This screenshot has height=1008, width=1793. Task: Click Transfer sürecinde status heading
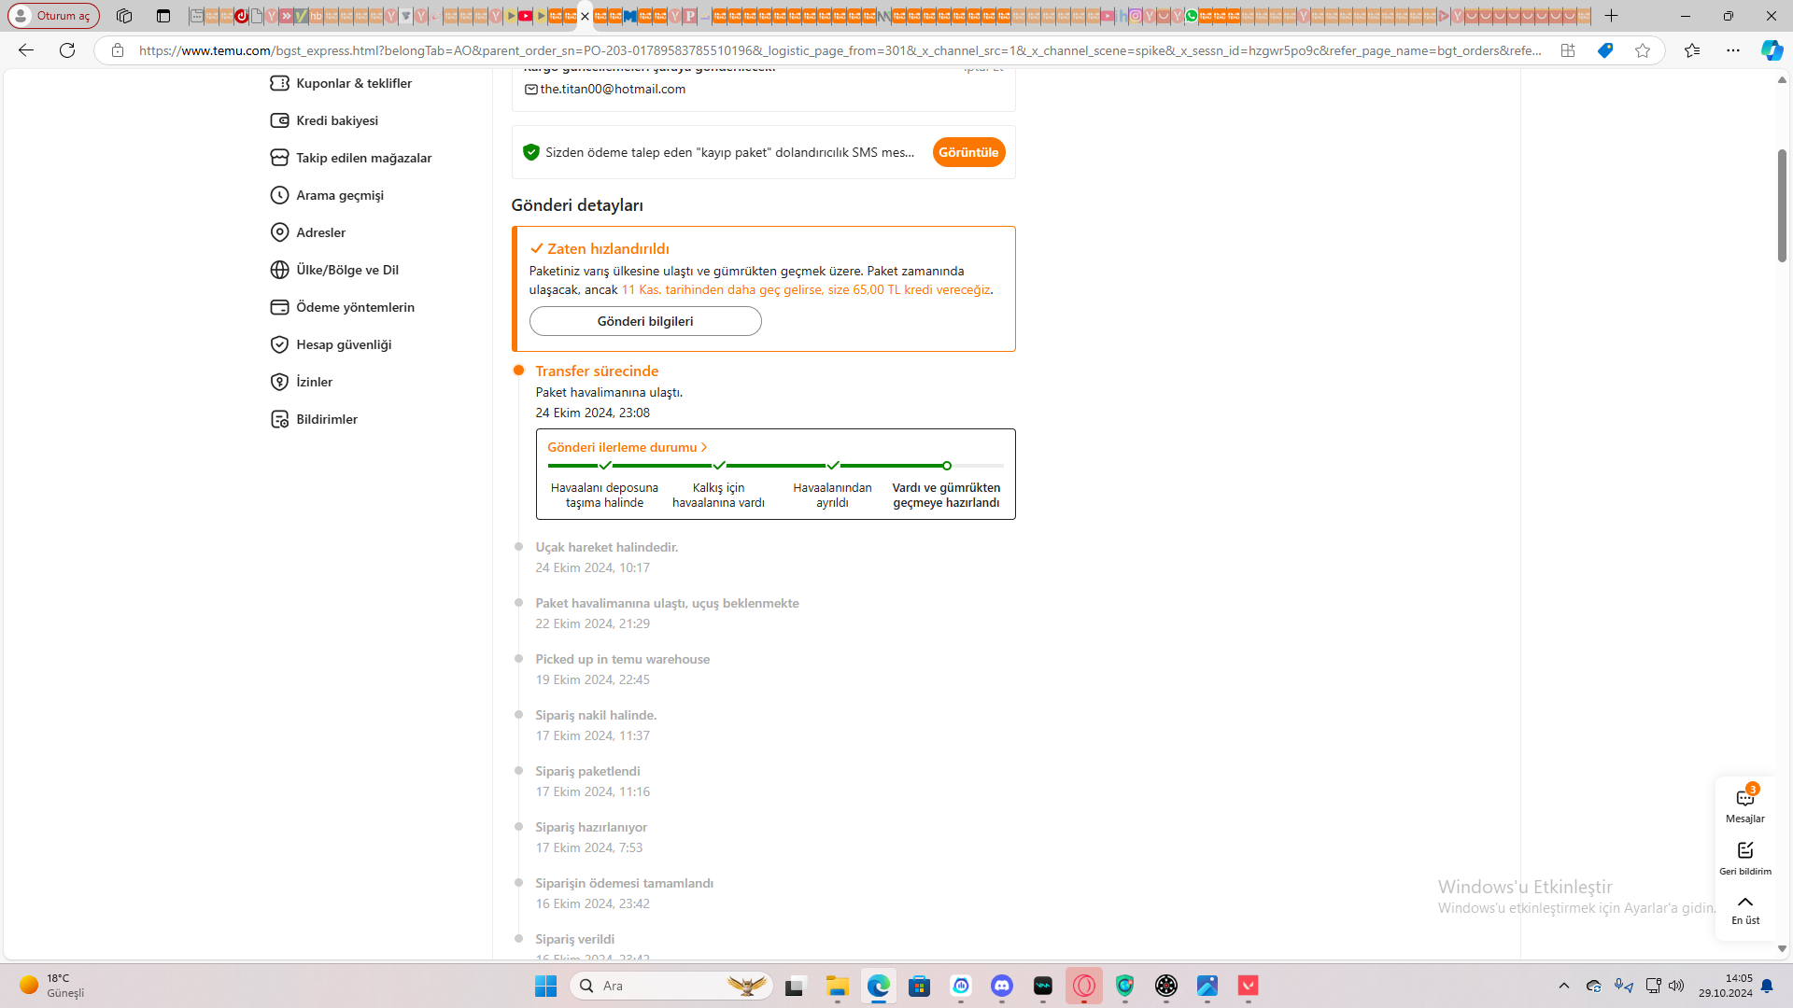597,371
